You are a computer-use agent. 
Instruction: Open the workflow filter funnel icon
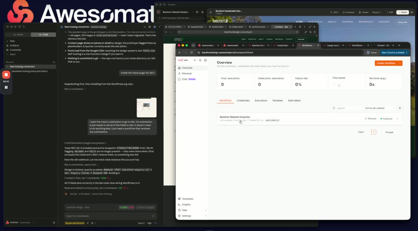point(400,108)
